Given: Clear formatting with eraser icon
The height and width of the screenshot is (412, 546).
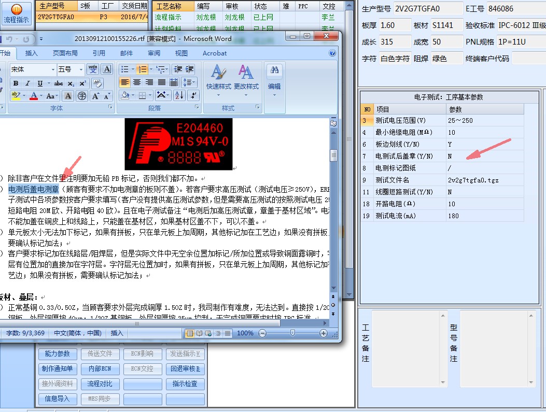Looking at the screenshot, I should tap(97, 83).
